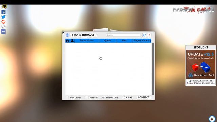Viewport: 217px width, 122px height.
Task: Sort servers by Server Name column
Action: pos(87,41)
